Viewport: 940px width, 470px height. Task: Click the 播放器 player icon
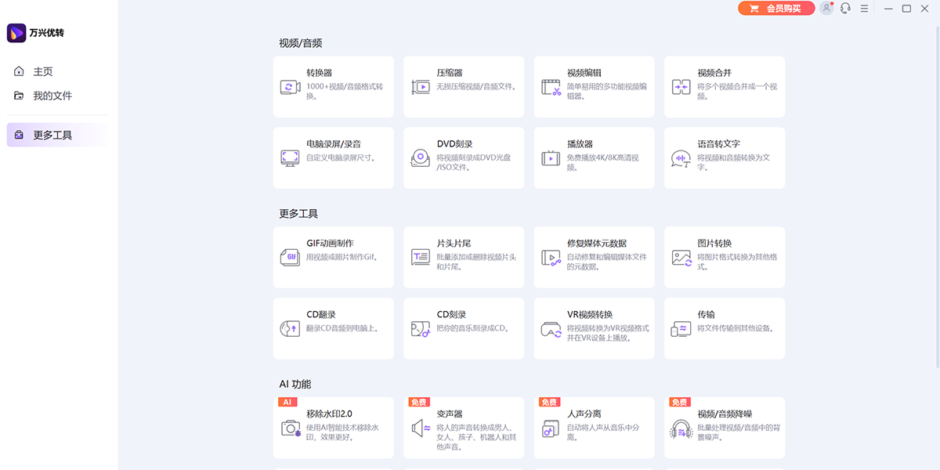click(x=551, y=158)
